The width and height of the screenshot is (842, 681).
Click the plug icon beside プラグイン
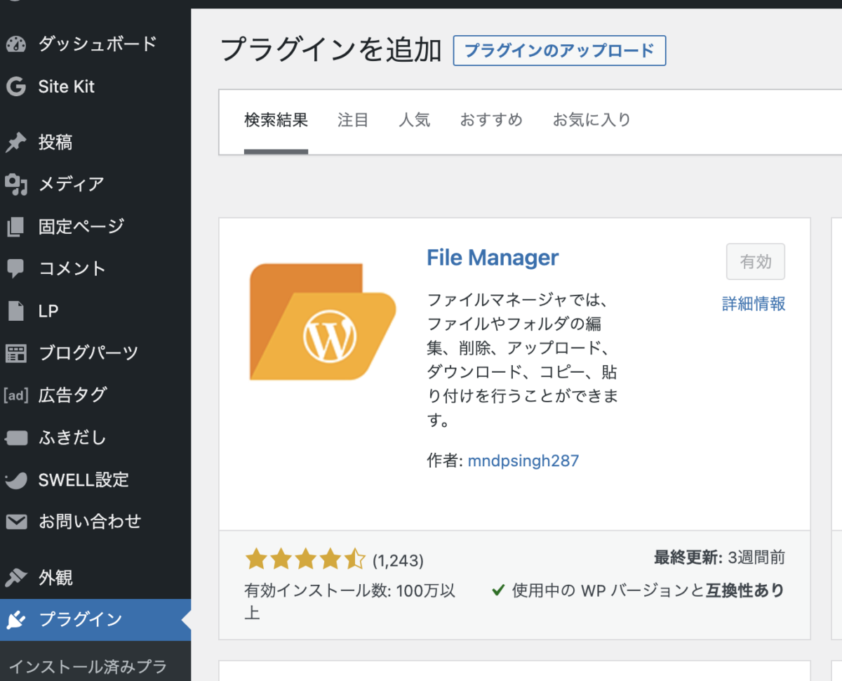click(15, 619)
